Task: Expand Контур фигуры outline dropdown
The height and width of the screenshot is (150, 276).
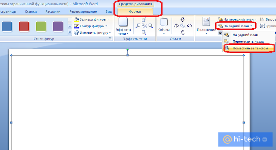Action: pyautogui.click(x=106, y=26)
